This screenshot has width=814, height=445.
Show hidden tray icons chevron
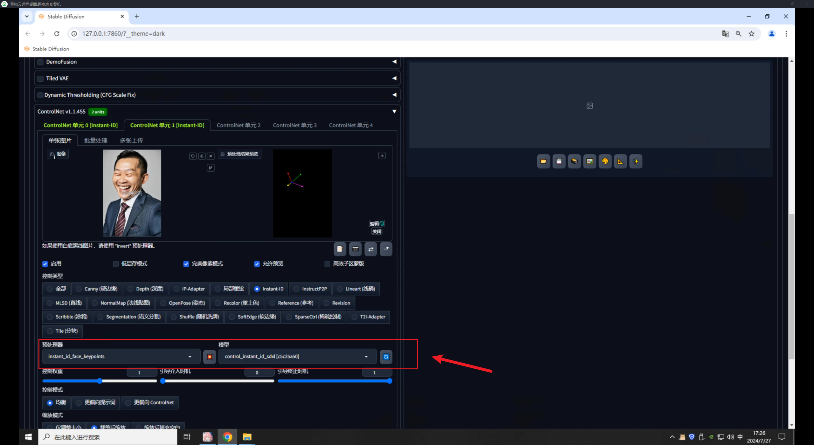(672, 437)
